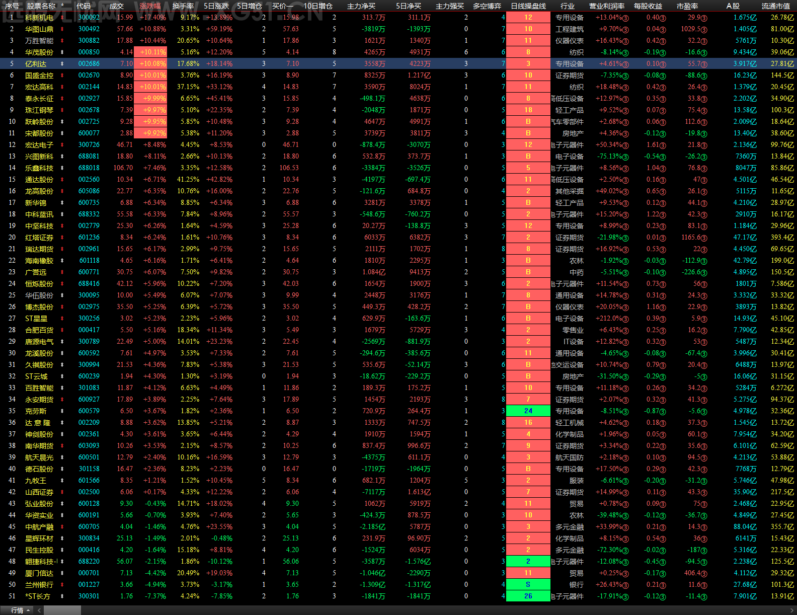Open the 行情 tab dropdown arrow

(x=28, y=610)
